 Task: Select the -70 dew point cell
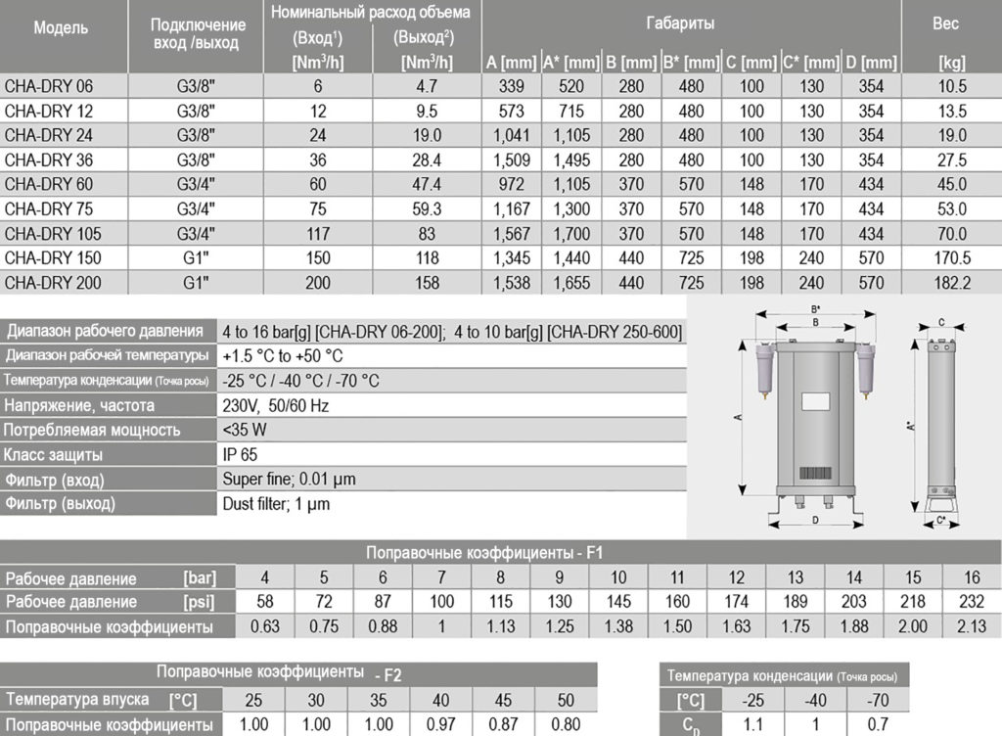[878, 701]
